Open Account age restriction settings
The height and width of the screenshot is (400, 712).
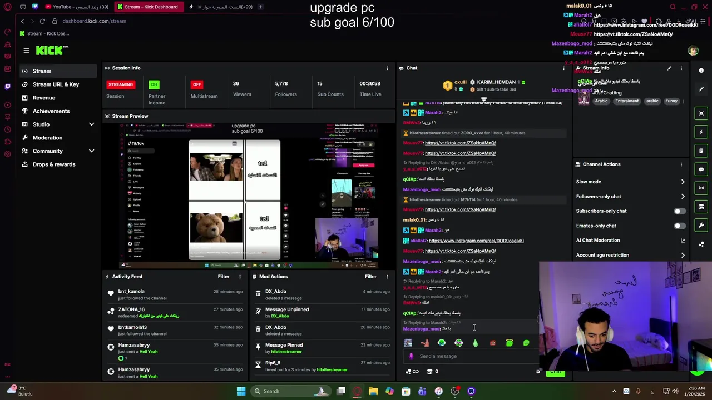pos(630,255)
